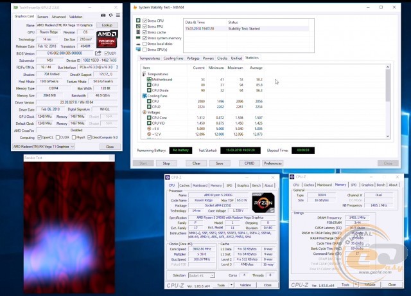Click the Stop button in AIDA64

[166, 163]
